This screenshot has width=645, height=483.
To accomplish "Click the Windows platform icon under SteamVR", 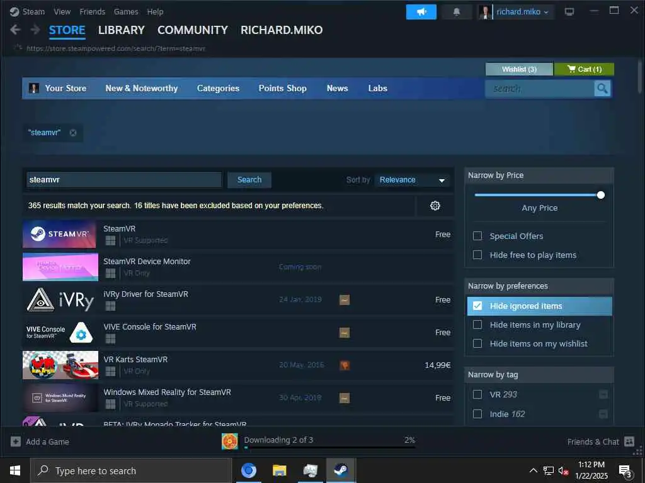I will (x=110, y=240).
